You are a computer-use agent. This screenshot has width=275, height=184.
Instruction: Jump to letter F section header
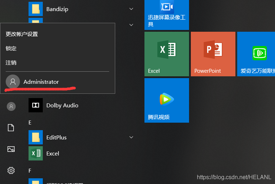tap(30, 170)
